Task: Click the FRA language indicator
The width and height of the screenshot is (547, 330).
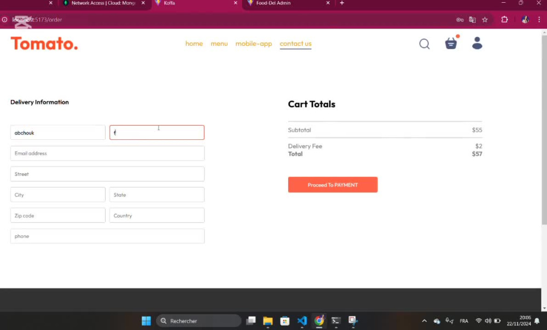Action: (464, 321)
